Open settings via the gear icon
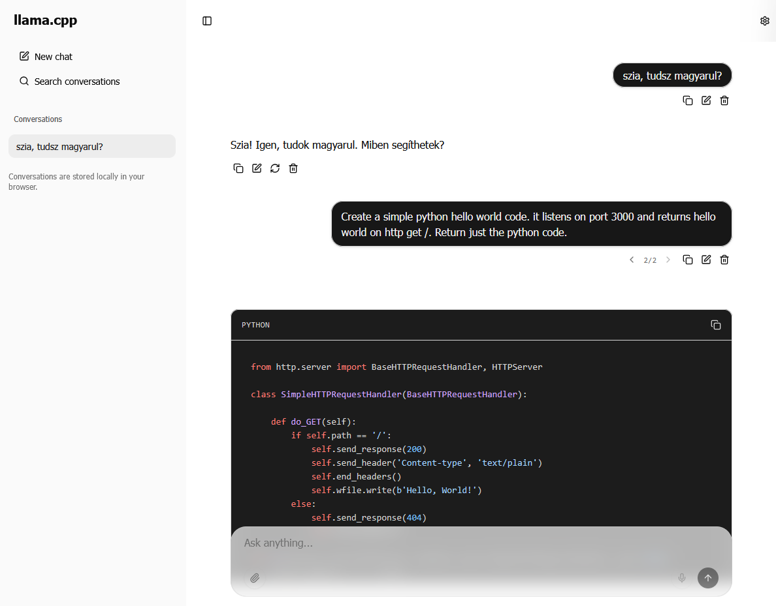The width and height of the screenshot is (776, 606). pyautogui.click(x=765, y=21)
